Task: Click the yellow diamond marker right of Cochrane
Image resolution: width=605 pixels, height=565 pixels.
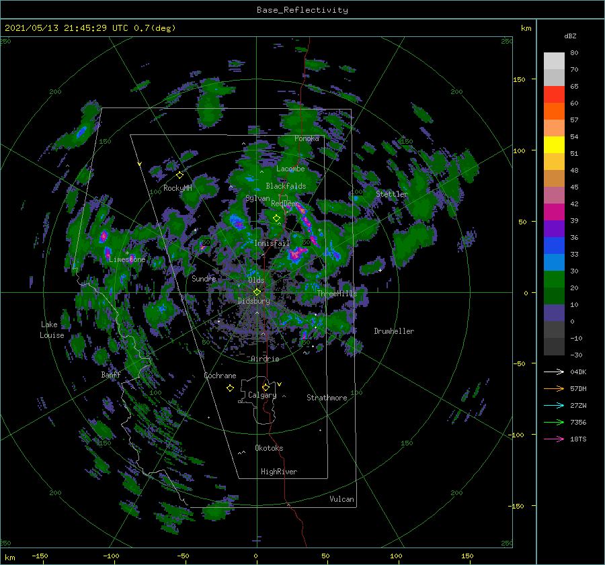Action: pyautogui.click(x=230, y=388)
